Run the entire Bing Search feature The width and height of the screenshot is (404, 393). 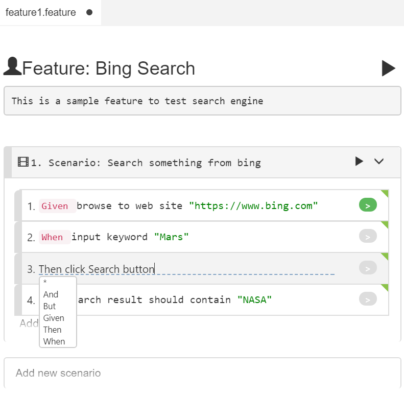389,68
